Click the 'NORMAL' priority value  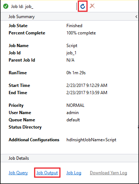click(75, 105)
